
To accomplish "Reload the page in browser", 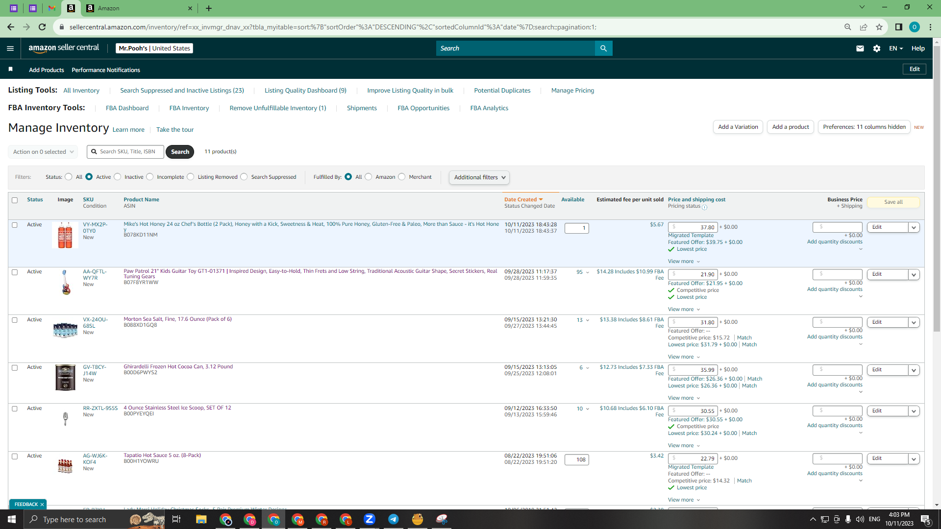I will click(x=42, y=27).
